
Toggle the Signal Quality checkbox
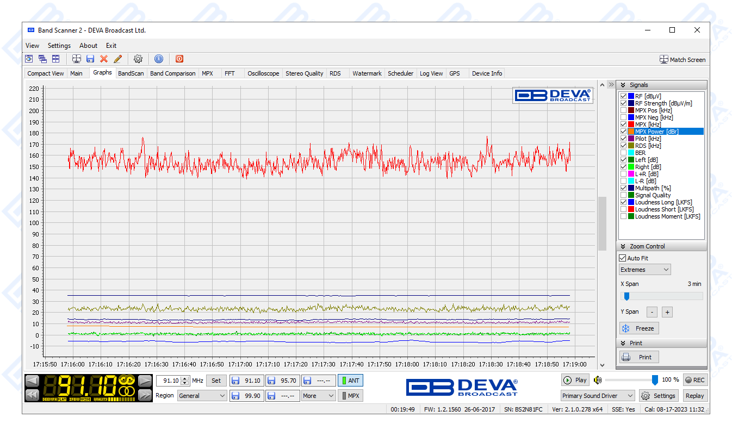(623, 195)
